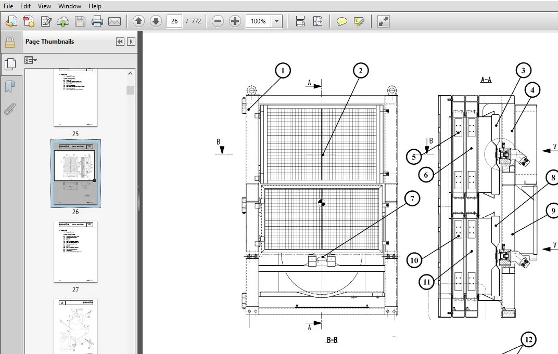This screenshot has width=558, height=354.
Task: Click the '25' thumbnail page label
Action: coord(75,134)
